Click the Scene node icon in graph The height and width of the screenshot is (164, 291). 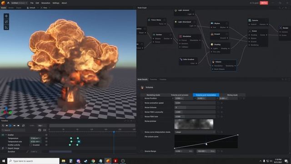point(250,31)
